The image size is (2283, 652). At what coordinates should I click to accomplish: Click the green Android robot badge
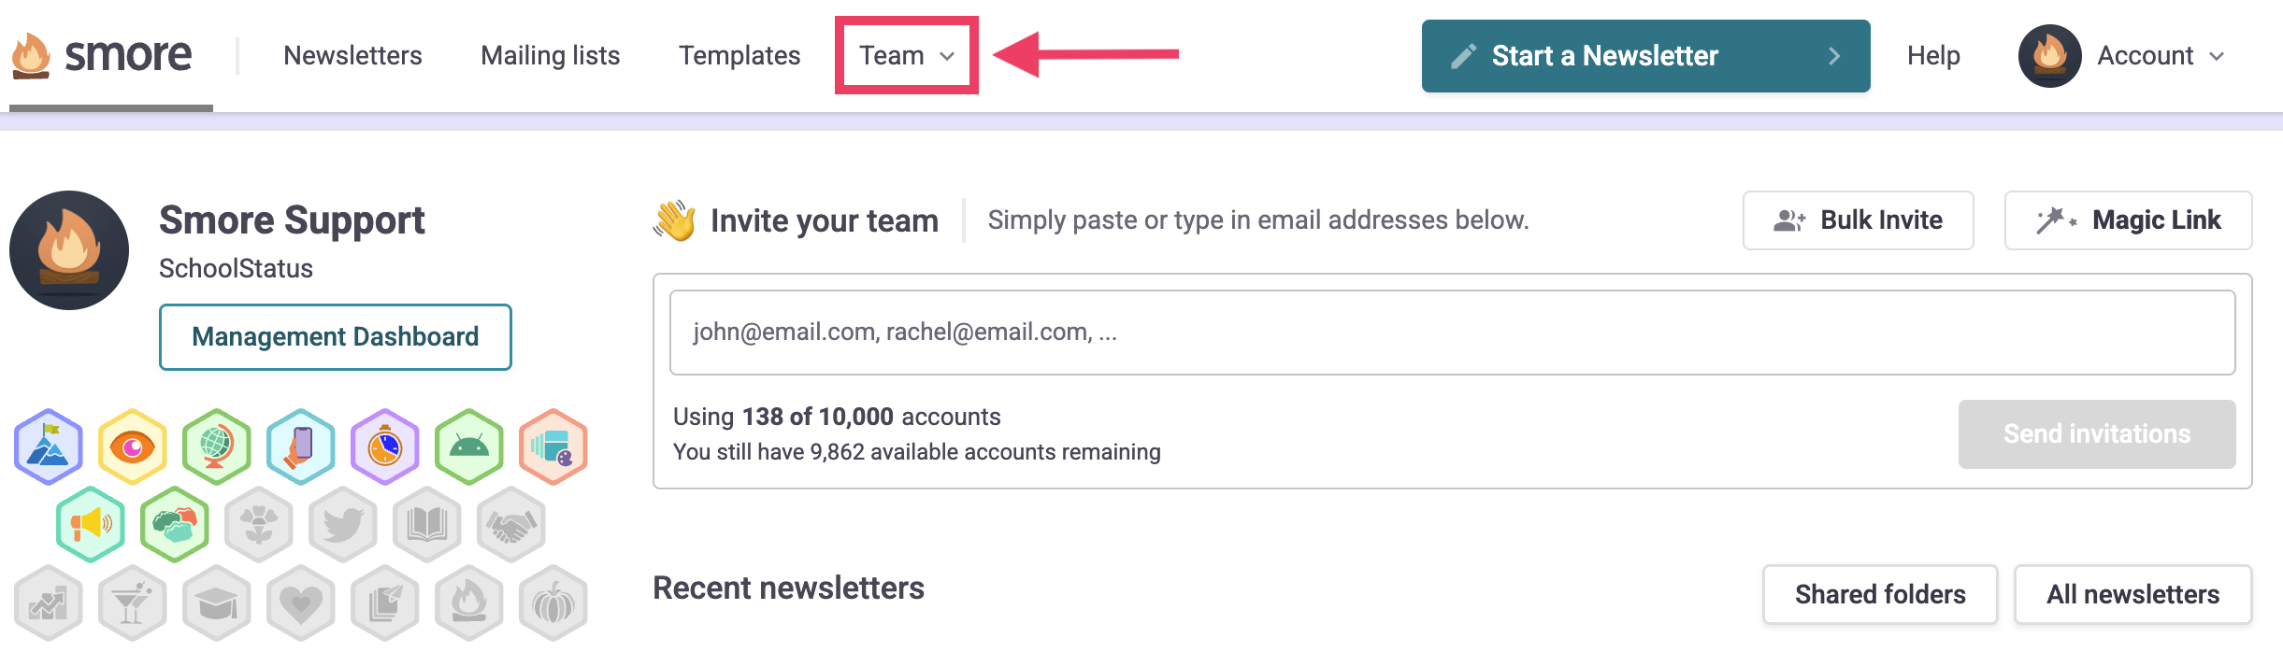point(469,446)
